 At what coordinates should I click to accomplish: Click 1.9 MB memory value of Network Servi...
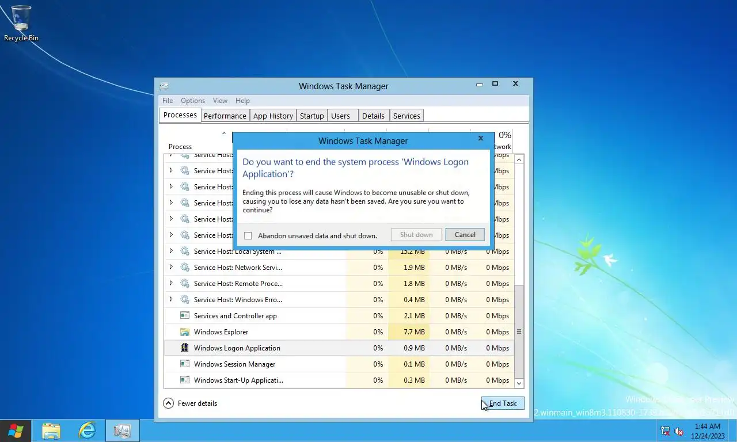pyautogui.click(x=413, y=267)
